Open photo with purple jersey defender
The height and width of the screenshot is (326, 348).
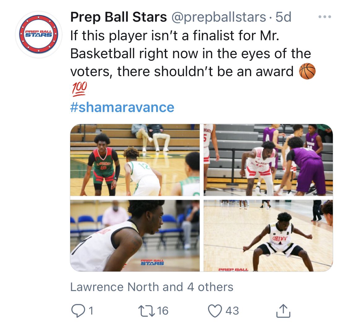click(x=268, y=160)
